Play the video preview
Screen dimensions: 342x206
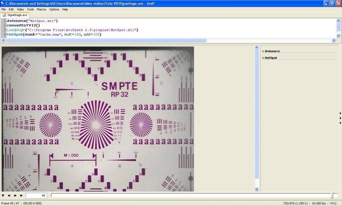point(21,196)
